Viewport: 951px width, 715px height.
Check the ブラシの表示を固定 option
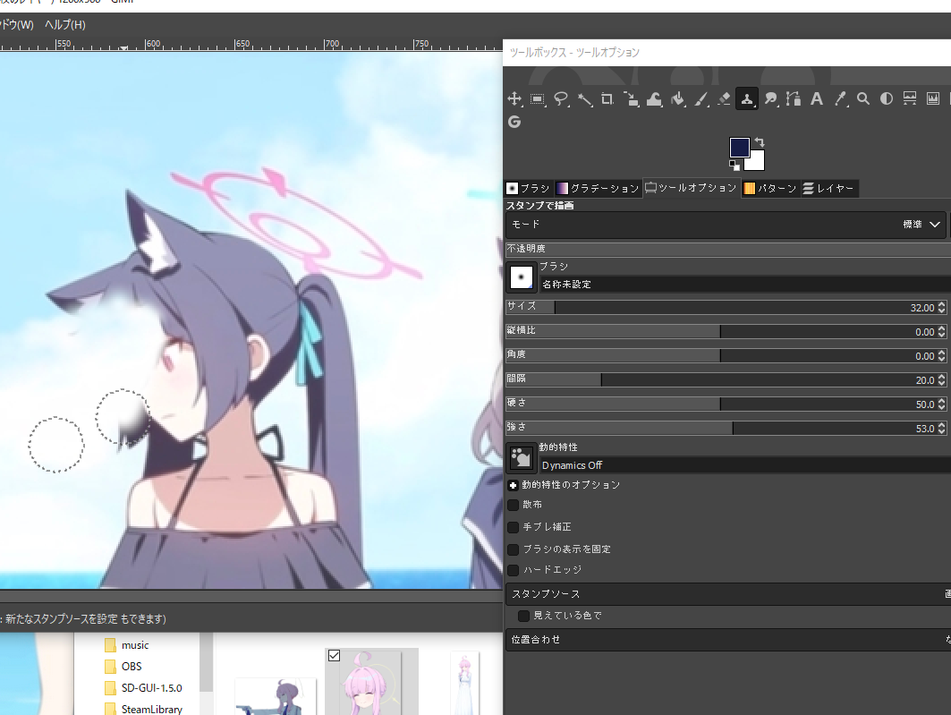(514, 549)
